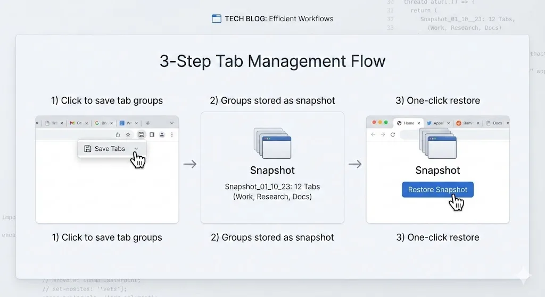545x297 pixels.
Task: Click the step 3 heading above the restore browser
Action: pyautogui.click(x=437, y=100)
